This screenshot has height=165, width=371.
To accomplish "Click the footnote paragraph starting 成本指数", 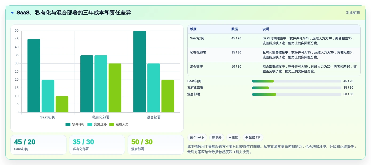I will click(273, 149).
